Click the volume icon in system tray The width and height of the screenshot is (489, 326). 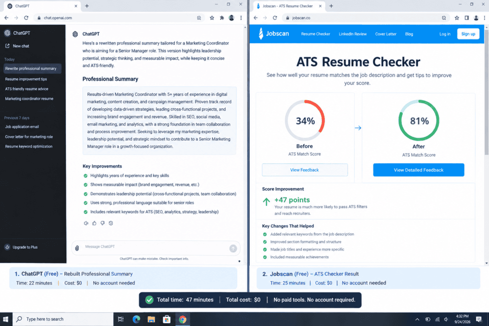click(x=446, y=319)
